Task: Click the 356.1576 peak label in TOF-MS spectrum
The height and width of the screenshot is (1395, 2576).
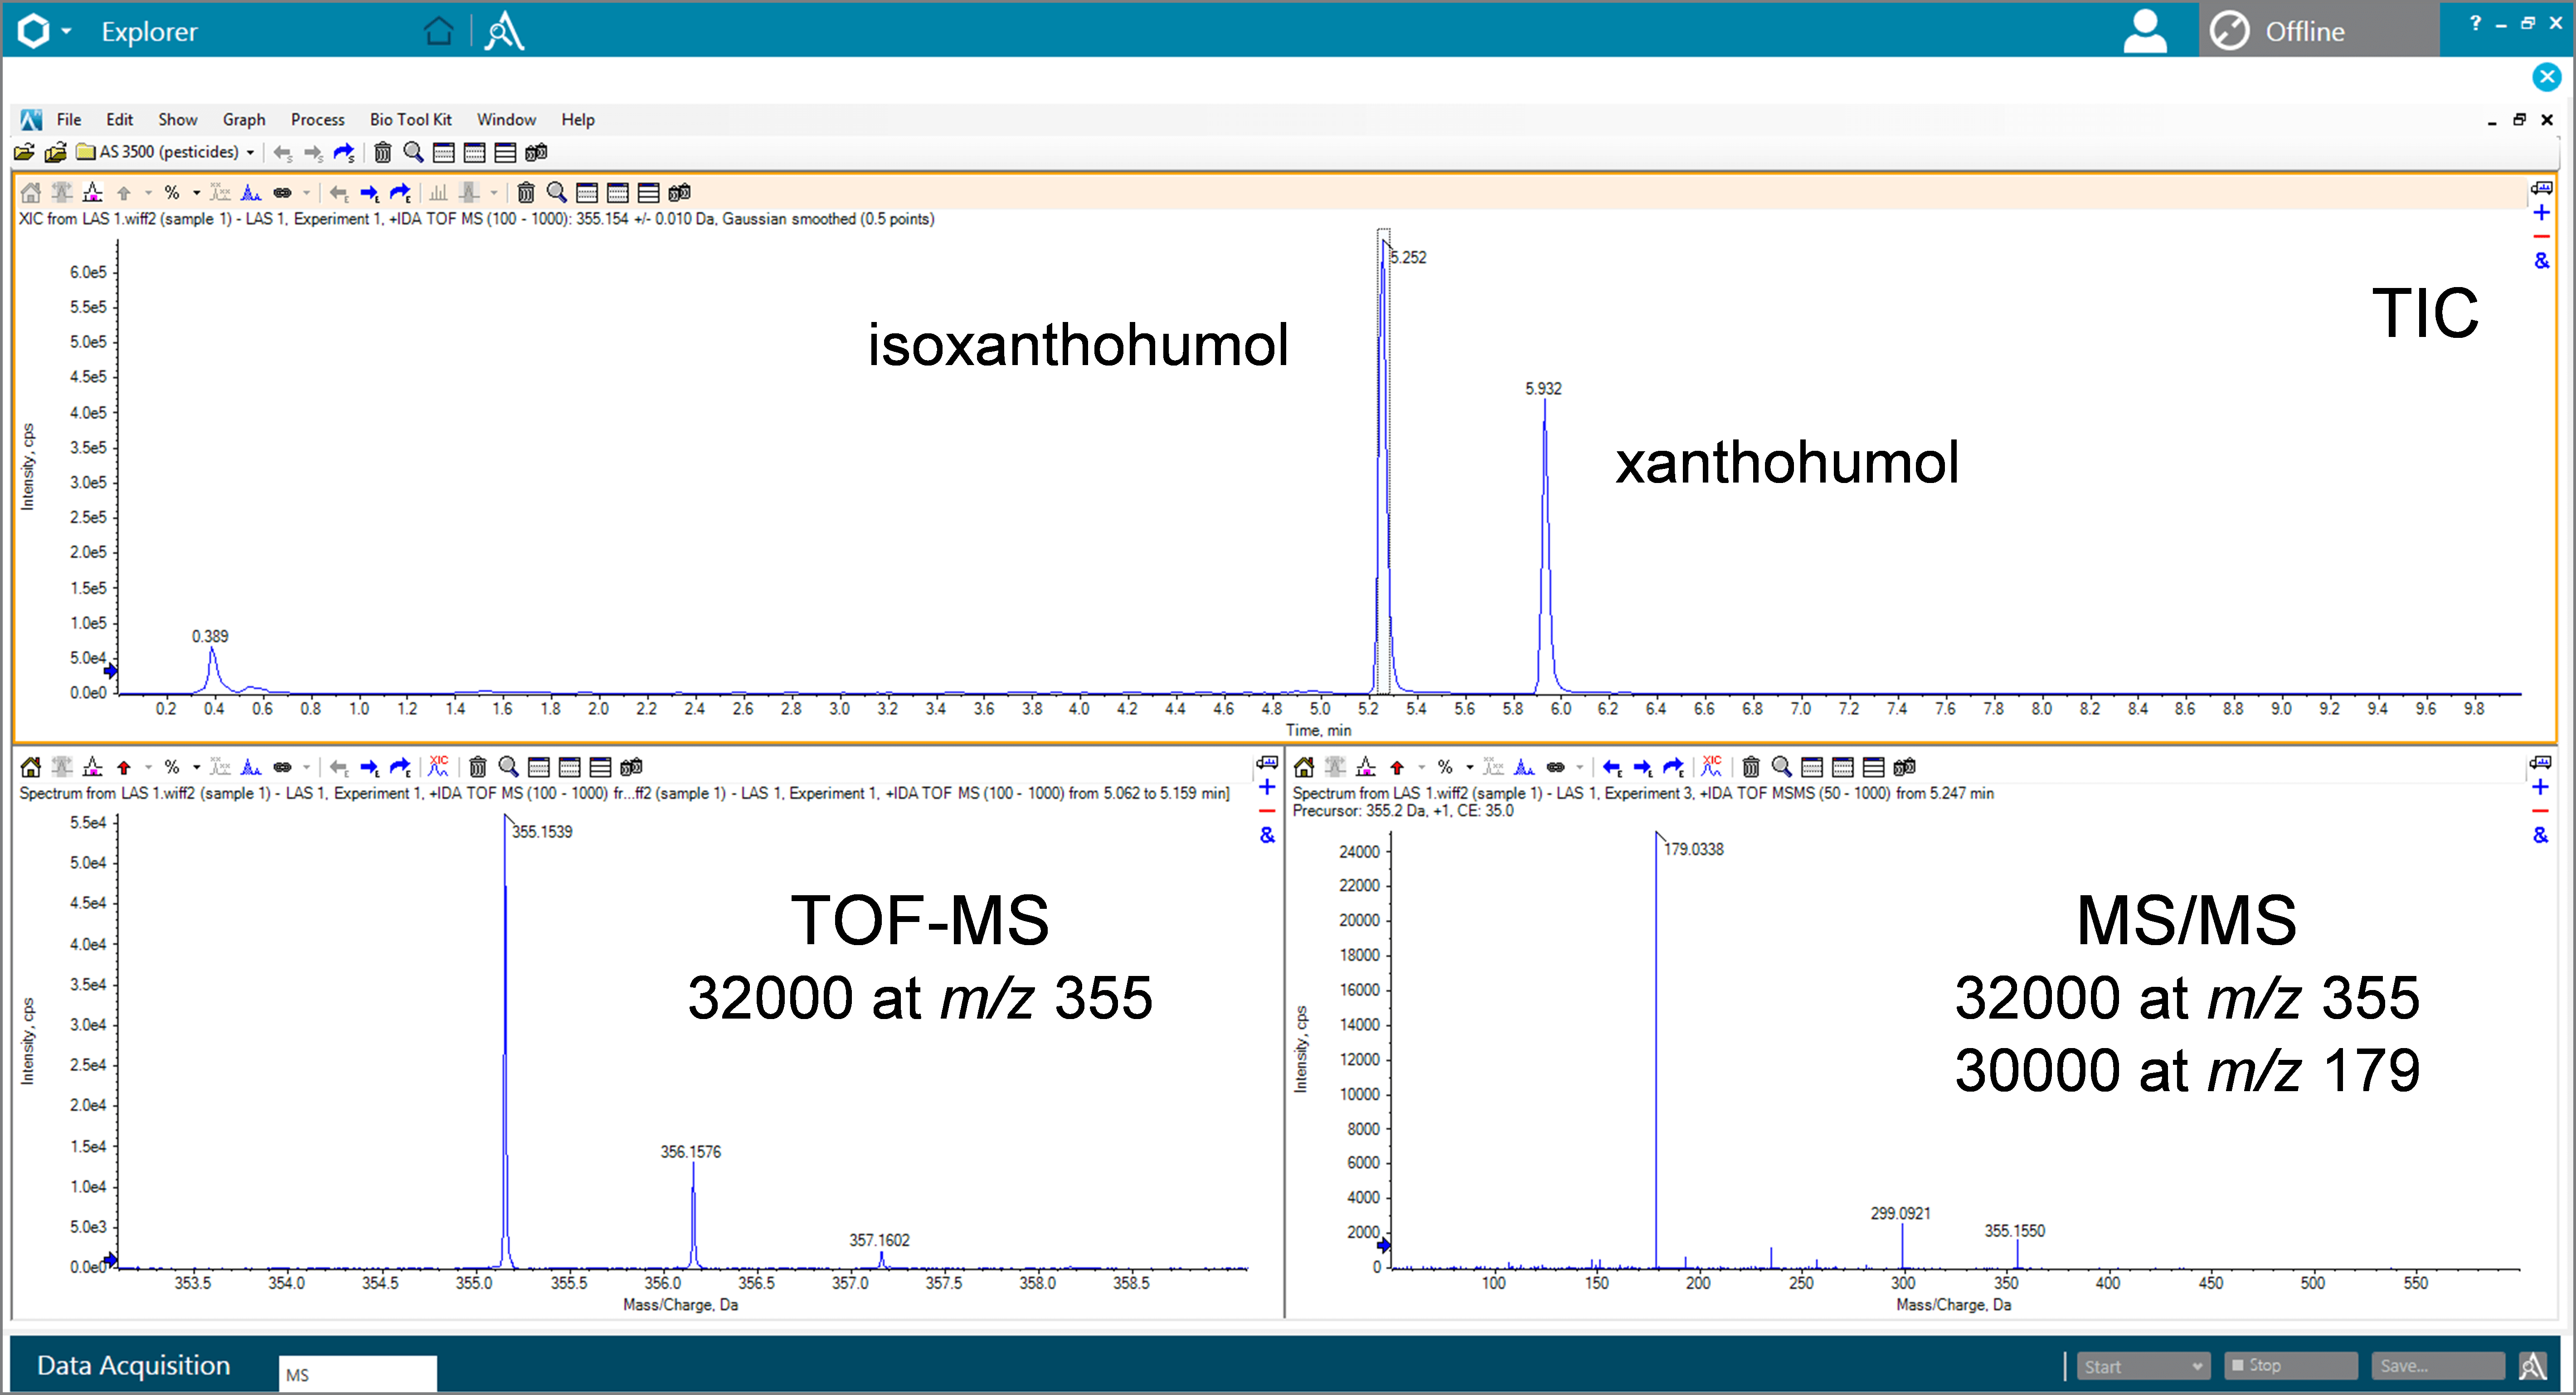Action: (x=690, y=1151)
